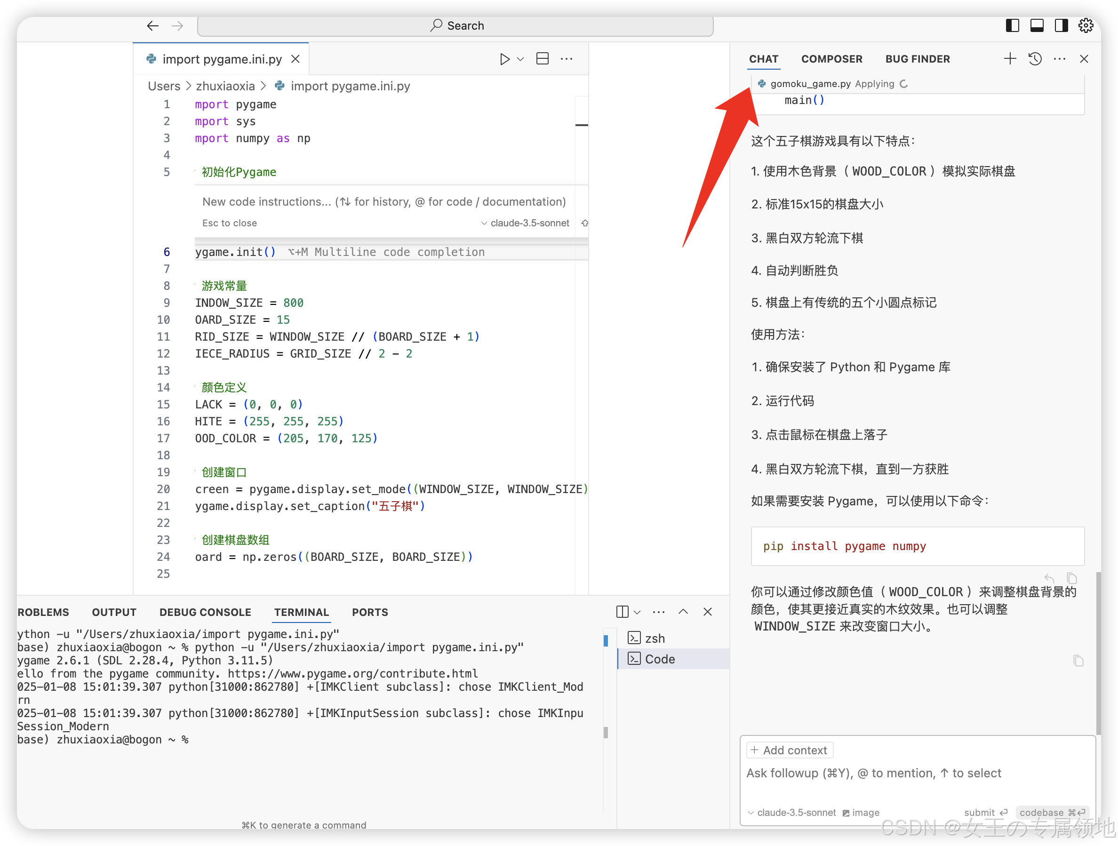Go back with left arrow
This screenshot has height=846, width=1118.
152,26
